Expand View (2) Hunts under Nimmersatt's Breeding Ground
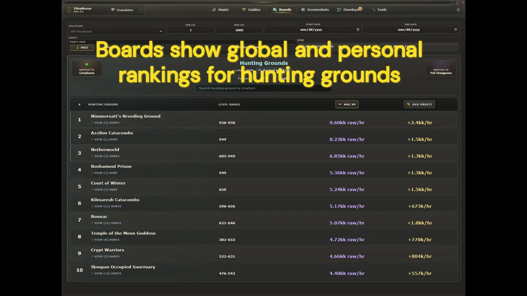Screen dimensions: 527x296 (x=105, y=123)
